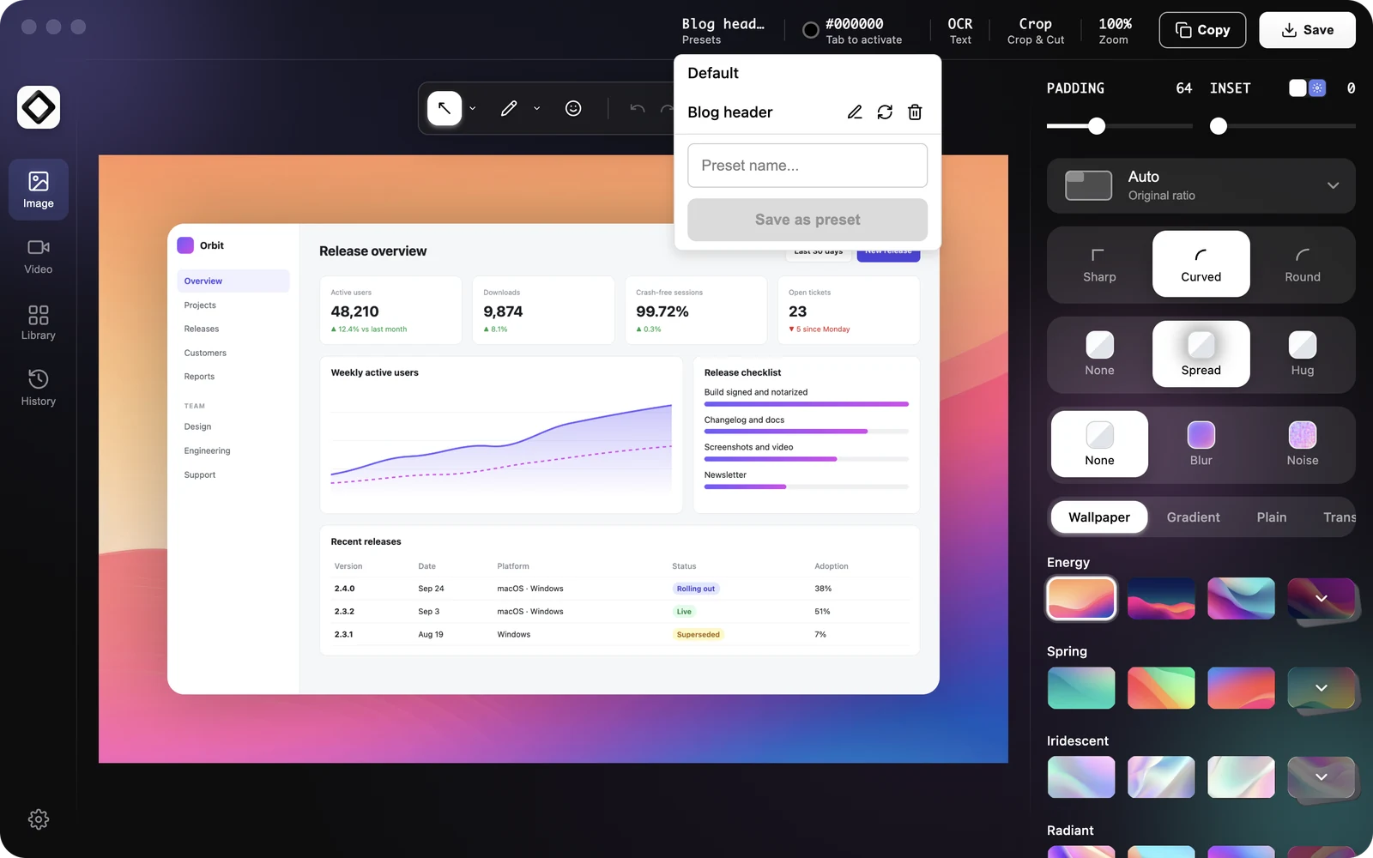Open the Image section
The height and width of the screenshot is (858, 1373).
39,190
